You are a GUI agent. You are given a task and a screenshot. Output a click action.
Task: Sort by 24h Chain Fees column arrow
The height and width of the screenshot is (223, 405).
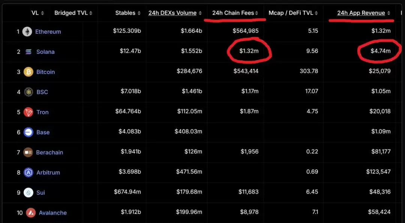[257, 13]
